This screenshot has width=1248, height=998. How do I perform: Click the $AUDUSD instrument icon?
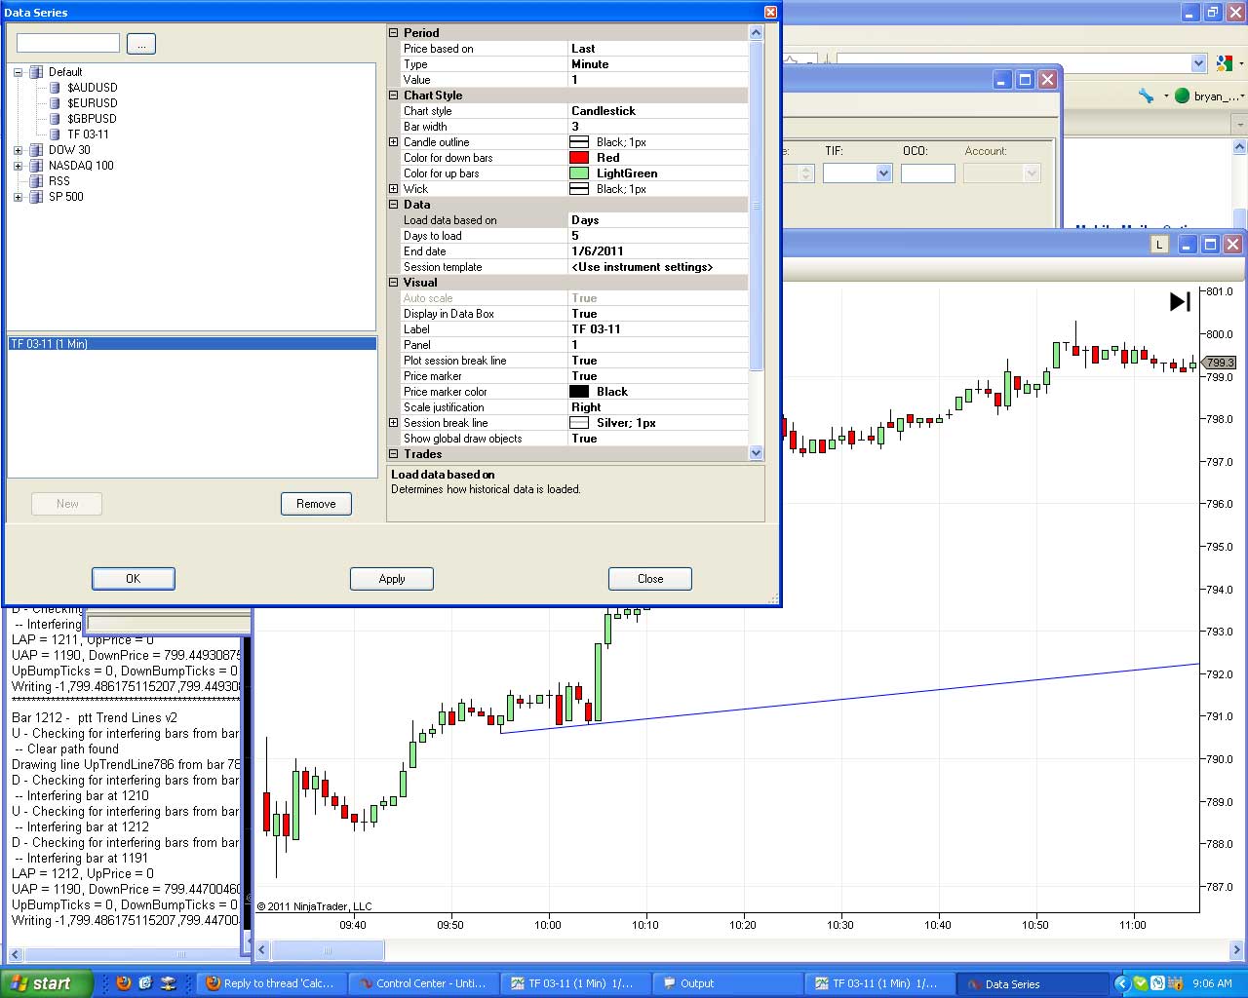tap(56, 88)
